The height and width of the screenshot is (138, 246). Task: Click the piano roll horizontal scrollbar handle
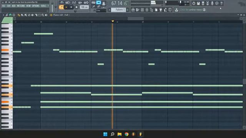(x=136, y=19)
